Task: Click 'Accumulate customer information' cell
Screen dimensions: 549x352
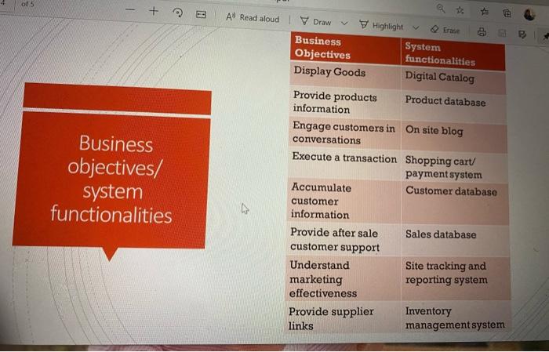Action: [x=344, y=201]
